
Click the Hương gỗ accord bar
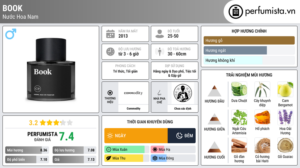coord(249,40)
